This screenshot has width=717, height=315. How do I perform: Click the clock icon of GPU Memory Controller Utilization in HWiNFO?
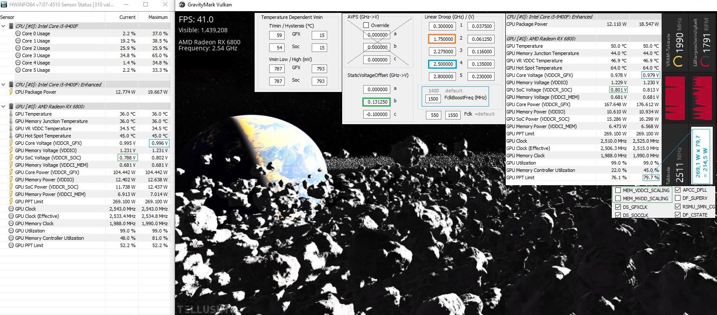[x=11, y=238]
